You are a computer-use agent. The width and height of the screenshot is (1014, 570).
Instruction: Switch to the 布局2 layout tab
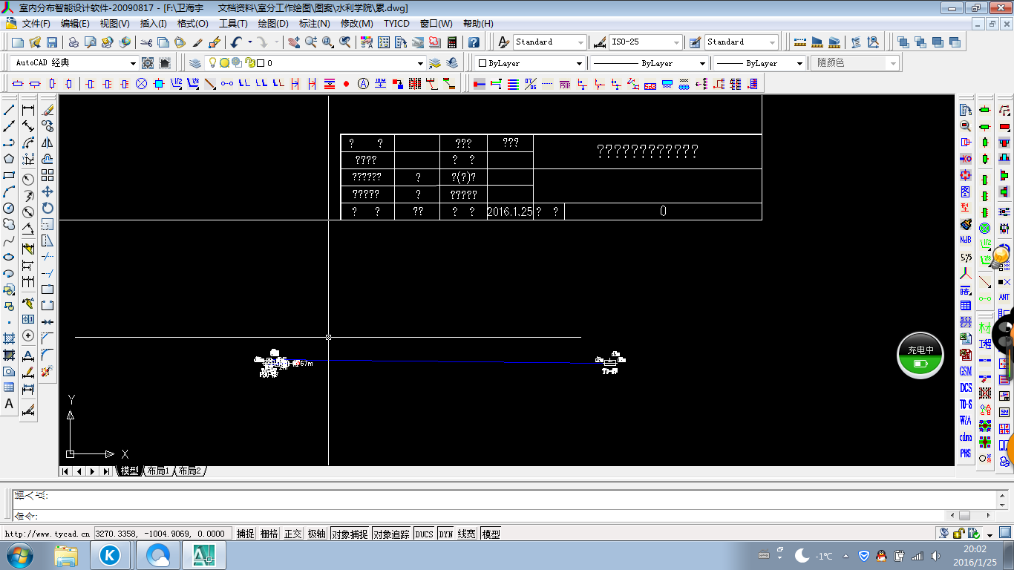point(189,471)
